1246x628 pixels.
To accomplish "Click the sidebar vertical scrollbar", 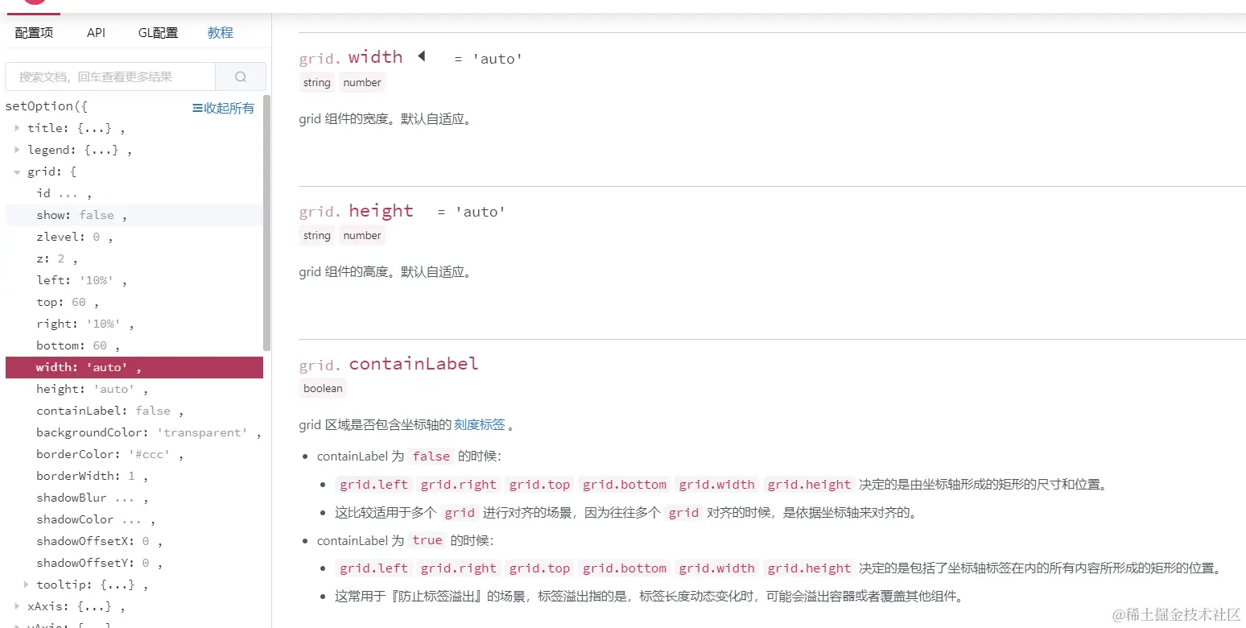I will pos(267,222).
